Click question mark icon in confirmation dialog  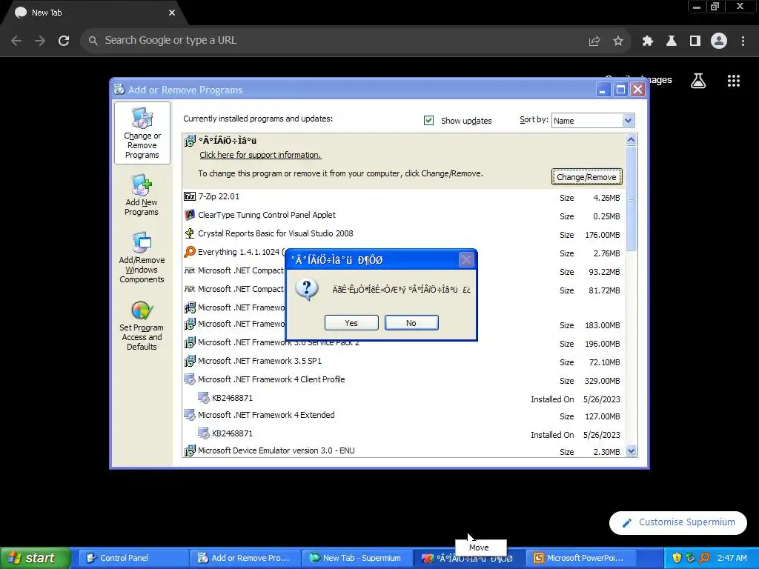click(x=307, y=290)
